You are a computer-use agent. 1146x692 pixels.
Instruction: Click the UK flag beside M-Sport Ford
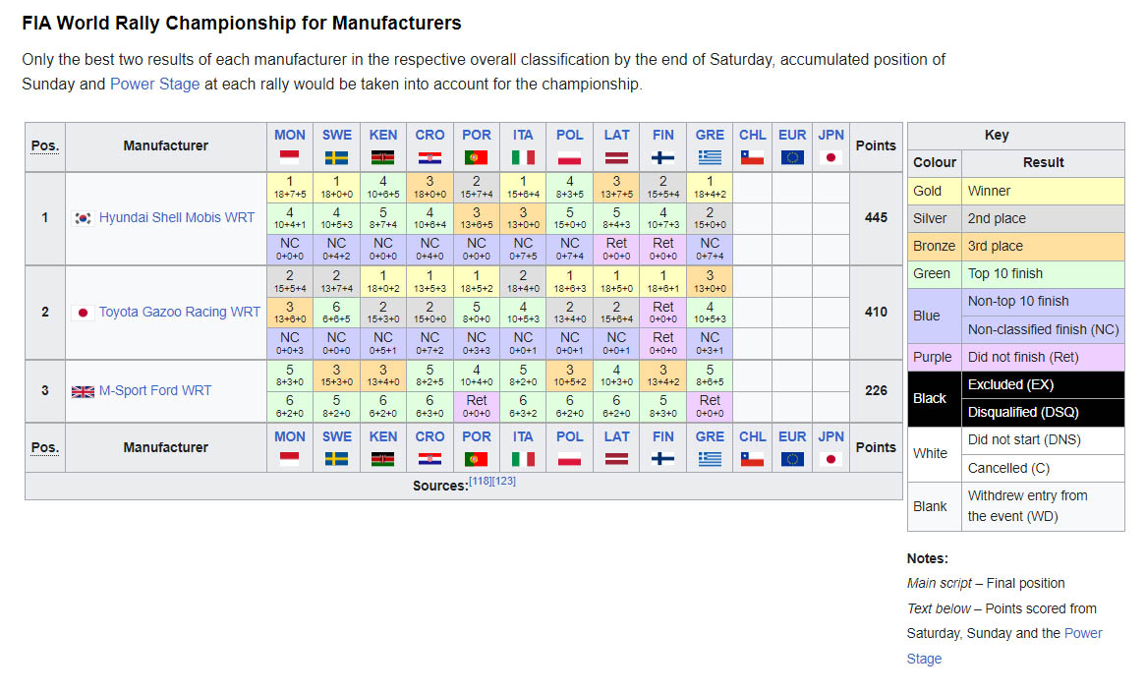84,391
